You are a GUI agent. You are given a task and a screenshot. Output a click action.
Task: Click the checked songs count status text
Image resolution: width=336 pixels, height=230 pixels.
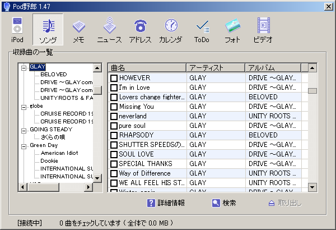[116, 223]
